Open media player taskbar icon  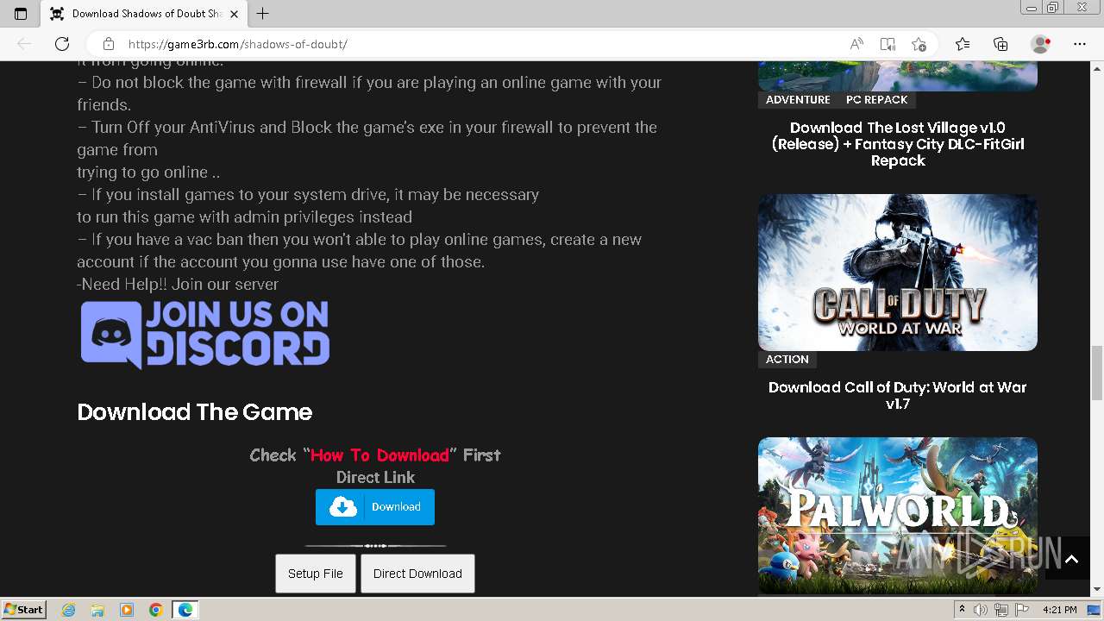(127, 610)
